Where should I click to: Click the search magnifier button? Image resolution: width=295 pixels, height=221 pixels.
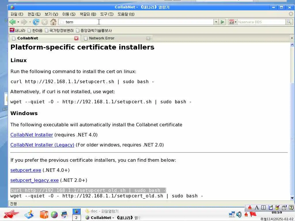[289, 22]
